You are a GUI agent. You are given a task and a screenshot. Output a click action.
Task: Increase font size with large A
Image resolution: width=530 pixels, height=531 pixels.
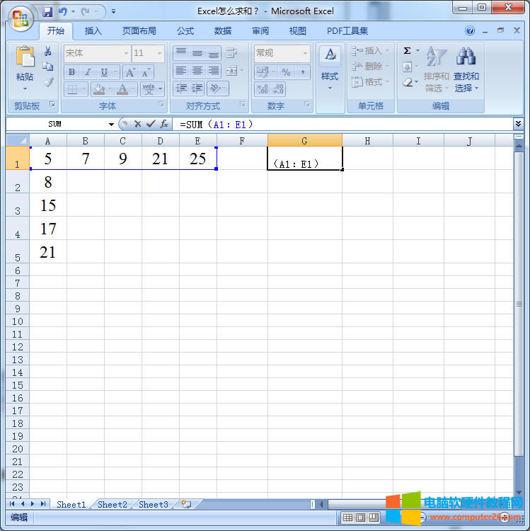coord(130,72)
